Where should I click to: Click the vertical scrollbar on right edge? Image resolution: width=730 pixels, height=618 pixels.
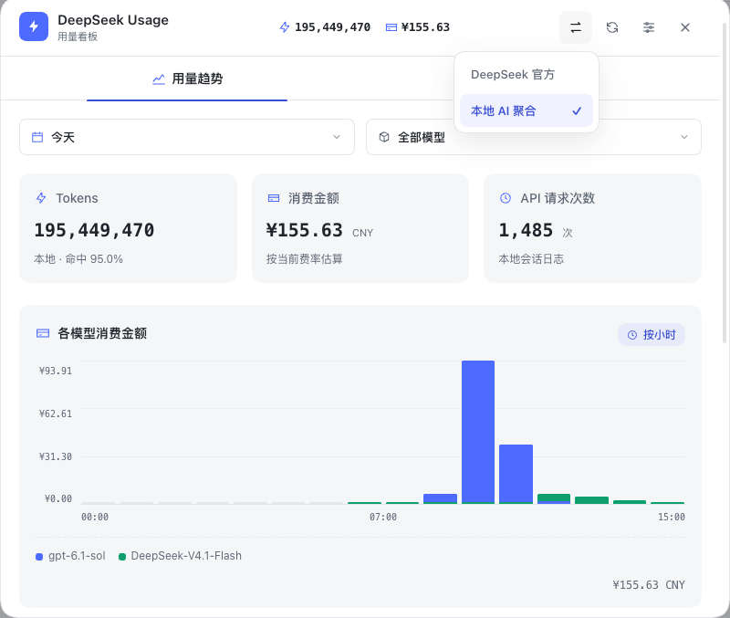[725, 182]
